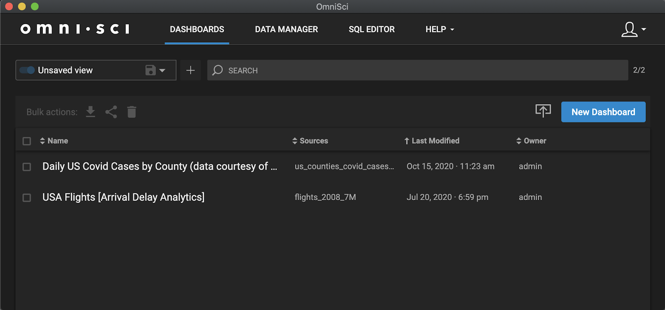Open Daily US Covid Cases by County dashboard
This screenshot has height=310, width=665.
(160, 166)
